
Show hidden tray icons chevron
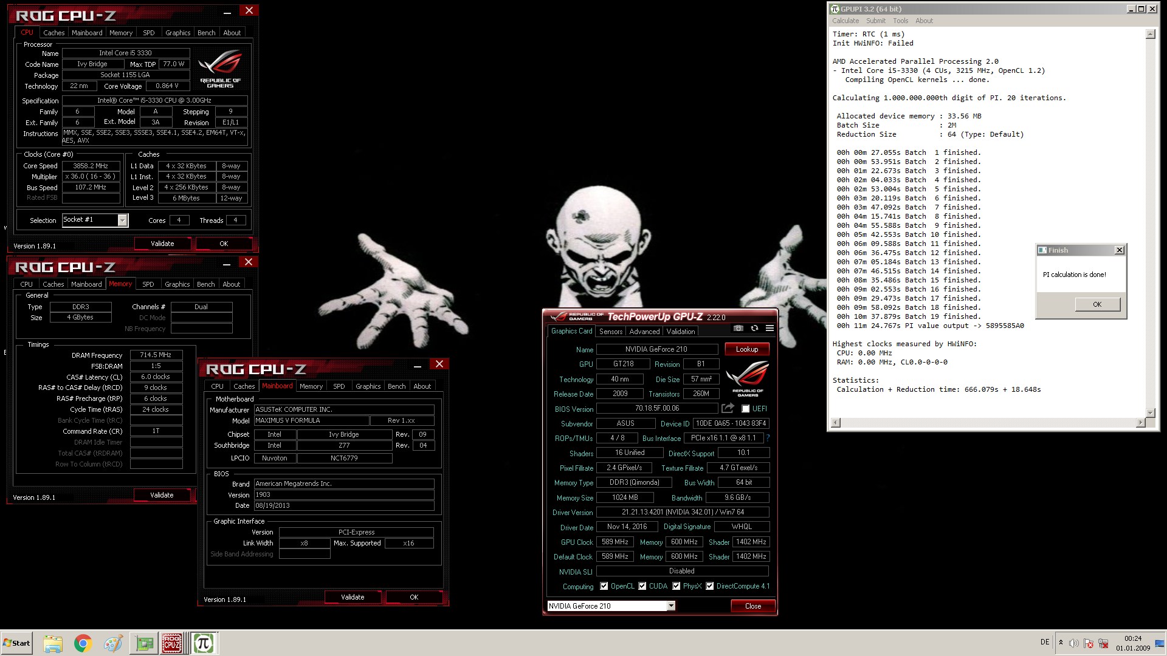1061,643
